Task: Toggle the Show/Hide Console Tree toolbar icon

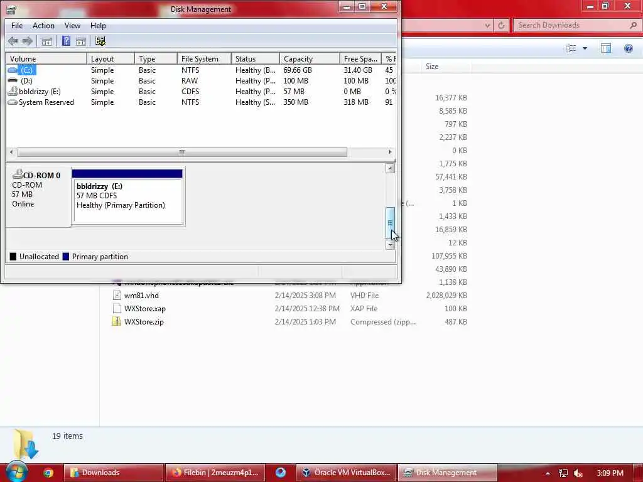Action: (x=46, y=41)
